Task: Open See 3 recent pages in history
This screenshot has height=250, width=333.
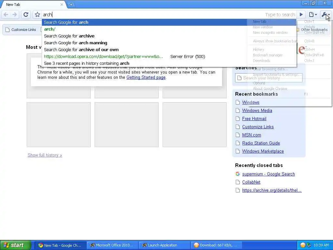Action: point(169,63)
